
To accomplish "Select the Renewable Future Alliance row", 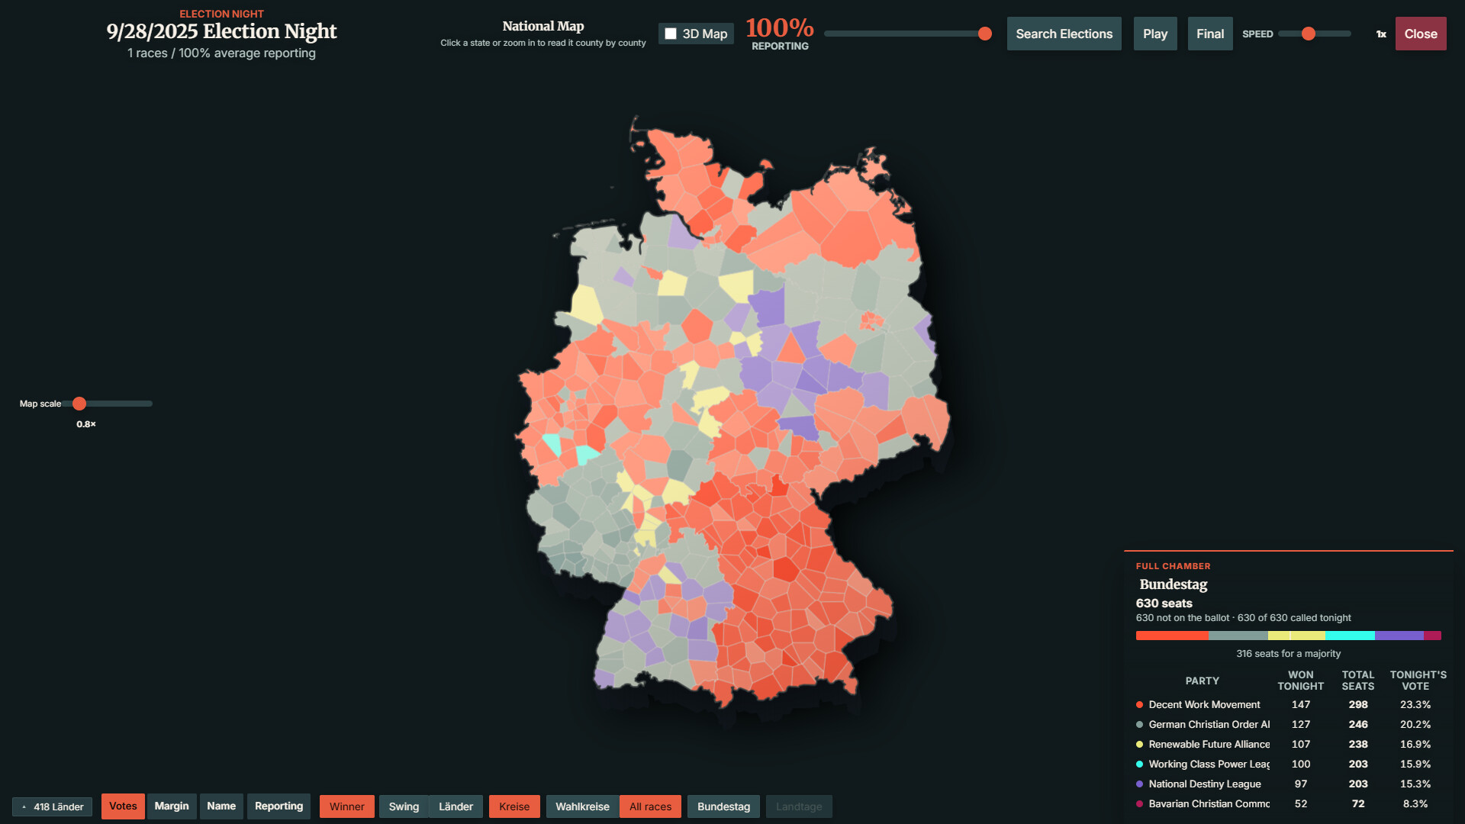I will 1288,745.
